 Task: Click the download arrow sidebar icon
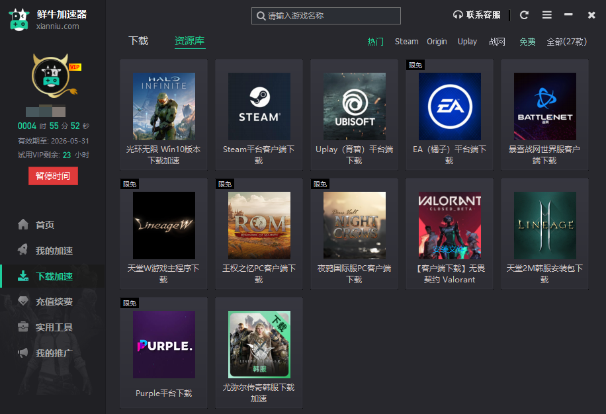[x=23, y=276]
